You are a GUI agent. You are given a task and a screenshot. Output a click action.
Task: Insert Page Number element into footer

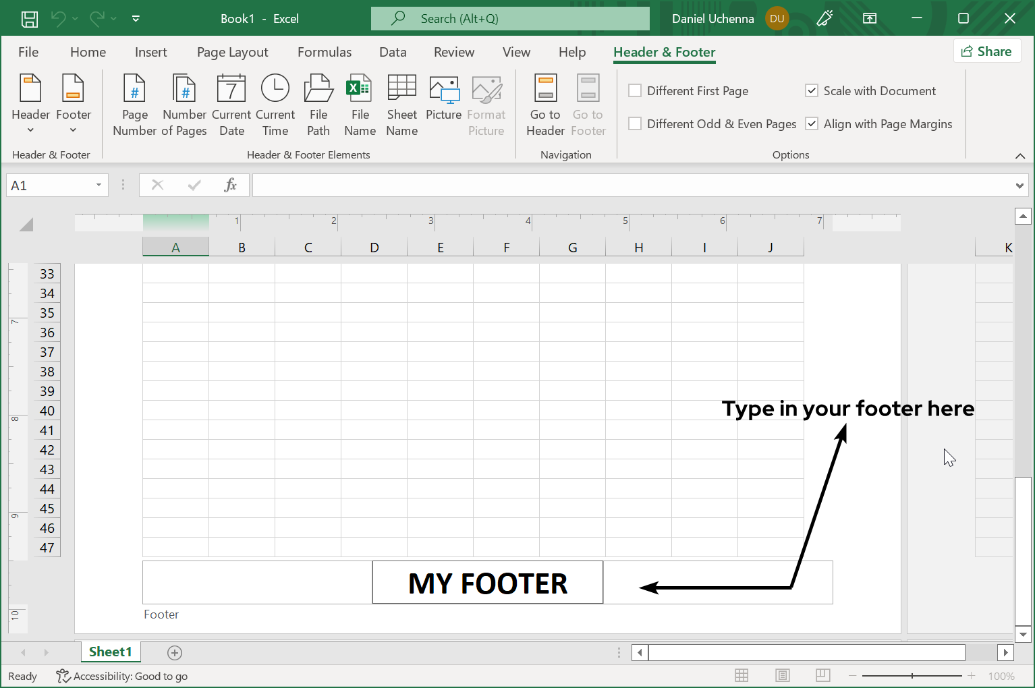134,105
